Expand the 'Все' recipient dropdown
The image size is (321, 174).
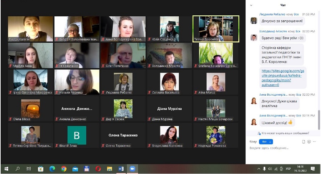click(265, 142)
